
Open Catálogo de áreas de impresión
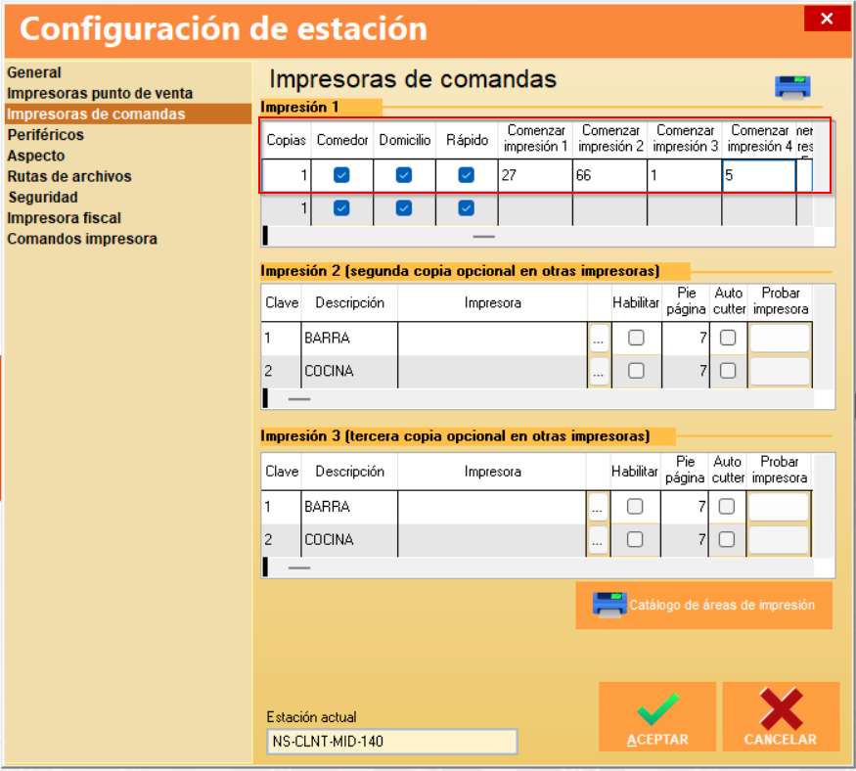click(x=703, y=605)
